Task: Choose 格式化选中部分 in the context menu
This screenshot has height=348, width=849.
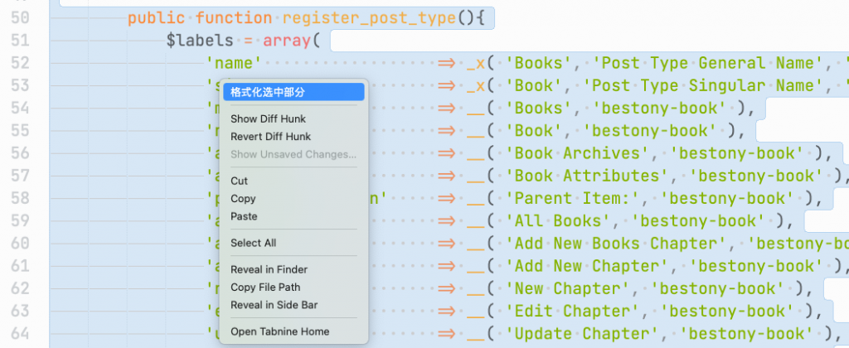Action: 268,92
